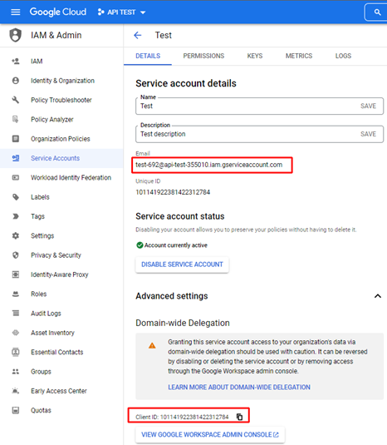
Task: Switch to the KEYS tab
Action: point(255,56)
